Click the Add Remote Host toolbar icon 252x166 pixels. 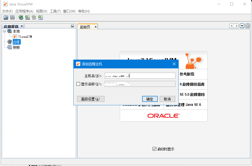click(21, 18)
